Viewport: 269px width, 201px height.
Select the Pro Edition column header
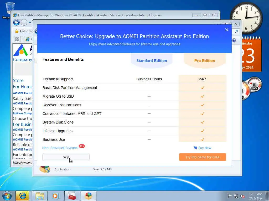point(205,61)
